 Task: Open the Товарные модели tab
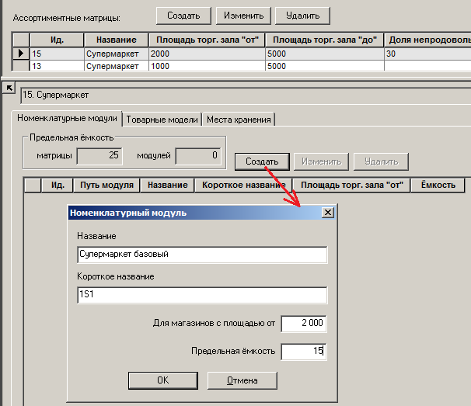click(x=162, y=120)
